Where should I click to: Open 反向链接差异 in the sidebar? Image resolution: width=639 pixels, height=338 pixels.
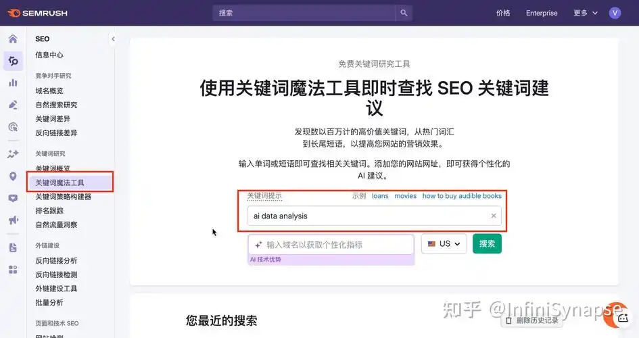click(56, 132)
